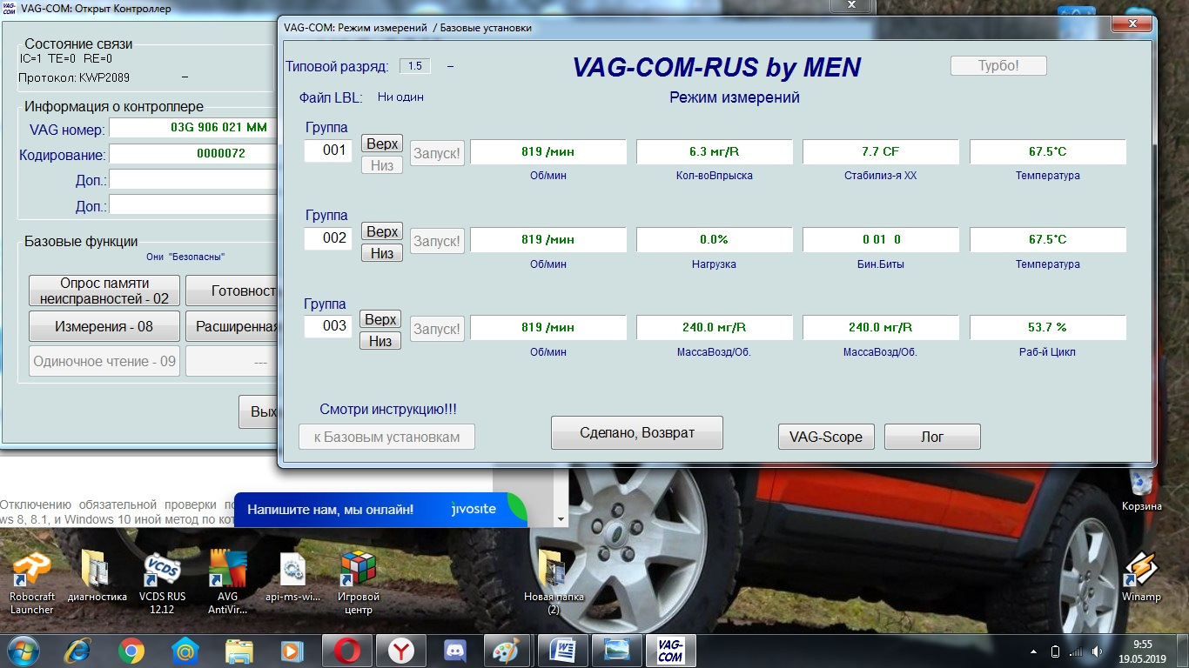
Task: Click Низ button next to group 001
Action: [x=382, y=165]
